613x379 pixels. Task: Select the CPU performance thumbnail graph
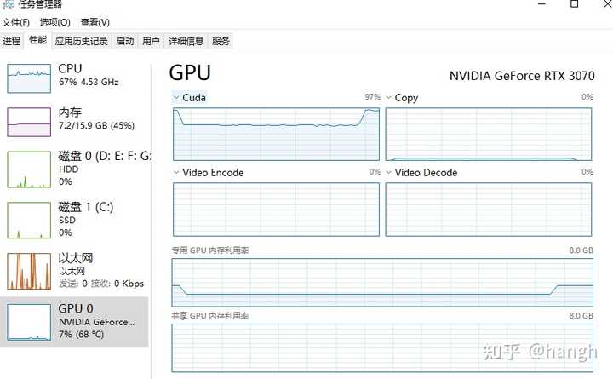tap(29, 78)
